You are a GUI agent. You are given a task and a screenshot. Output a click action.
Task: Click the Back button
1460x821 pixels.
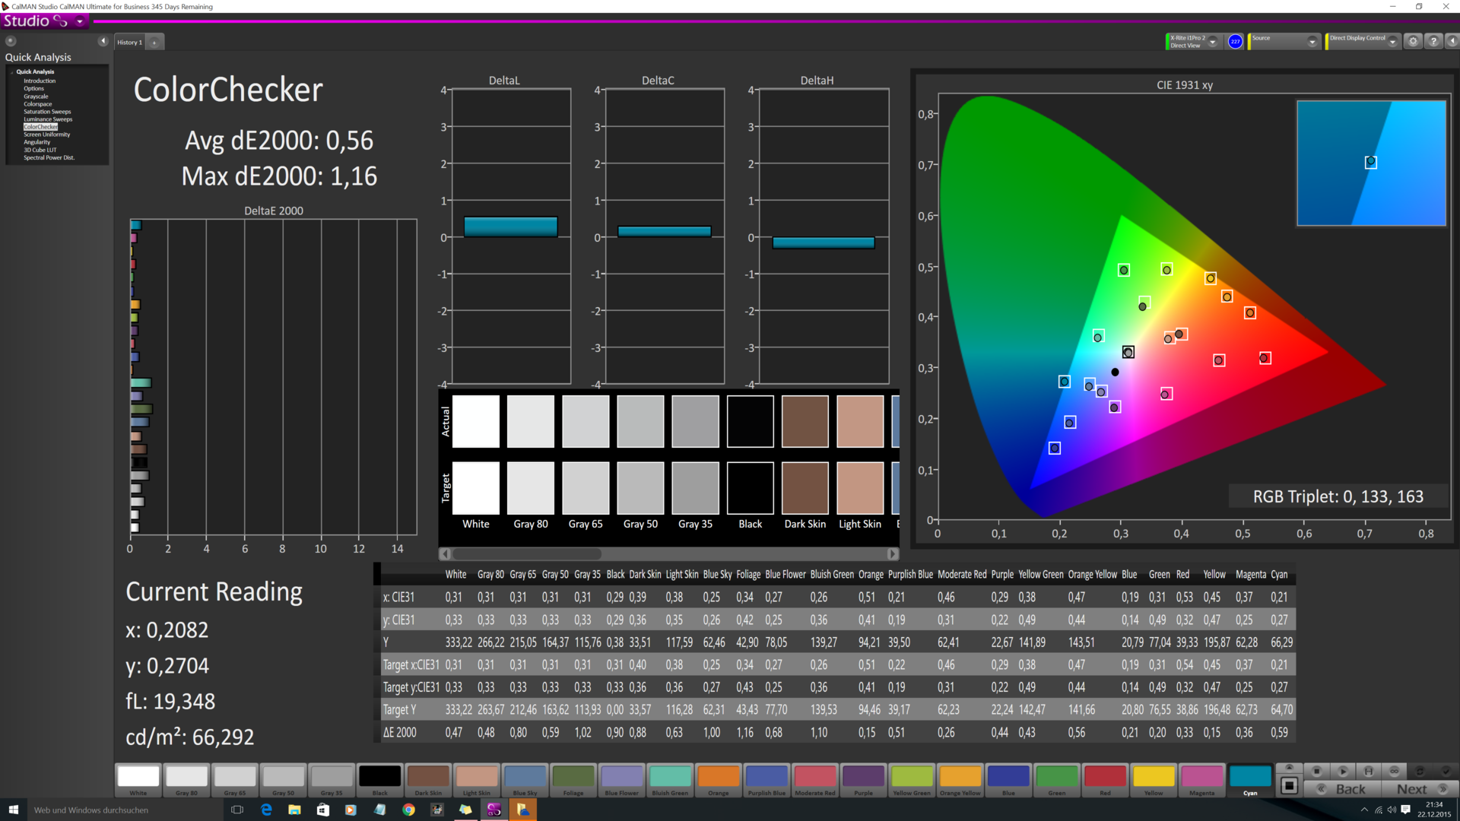(x=1350, y=789)
